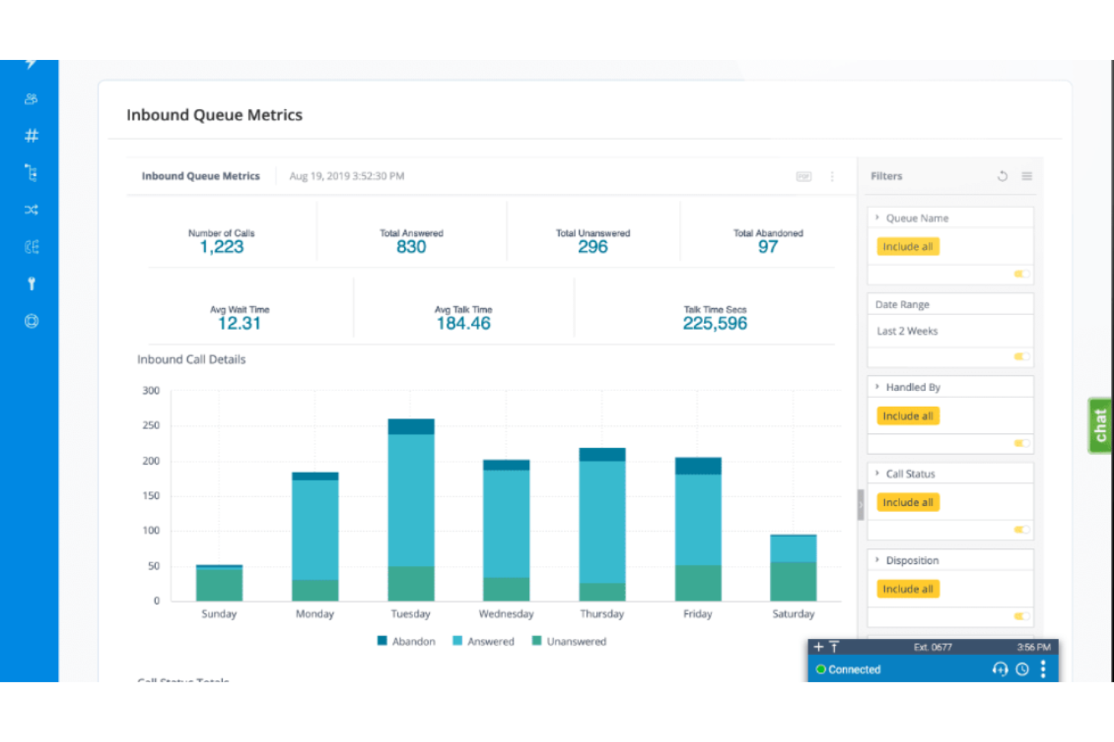The height and width of the screenshot is (742, 1114).
Task: Open the widget options kebab menu
Action: (832, 176)
